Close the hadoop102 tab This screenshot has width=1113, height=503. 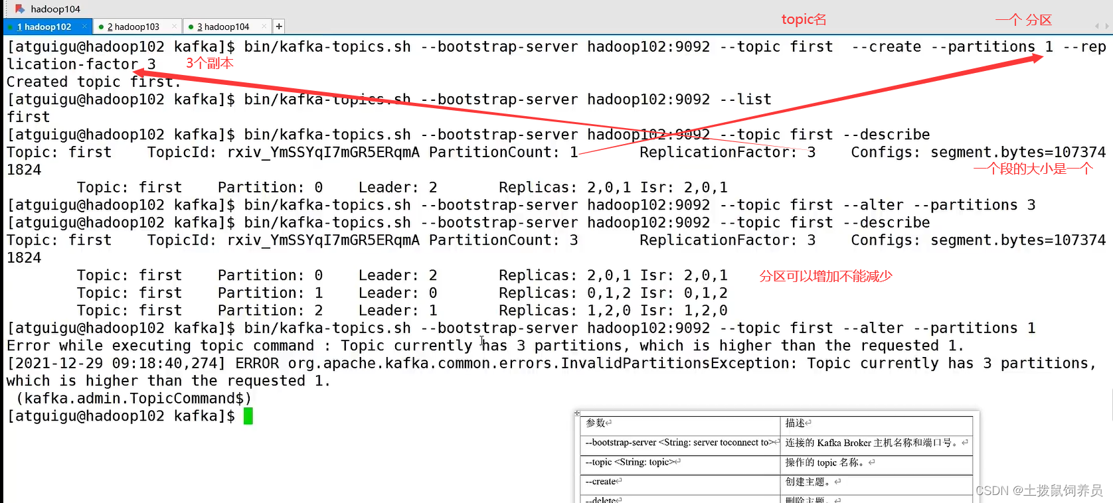point(84,27)
